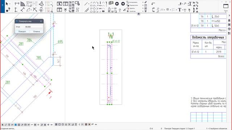This screenshot has width=232, height=130.
Task: Click the Поворот (Rotate) button
Action: (22, 31)
